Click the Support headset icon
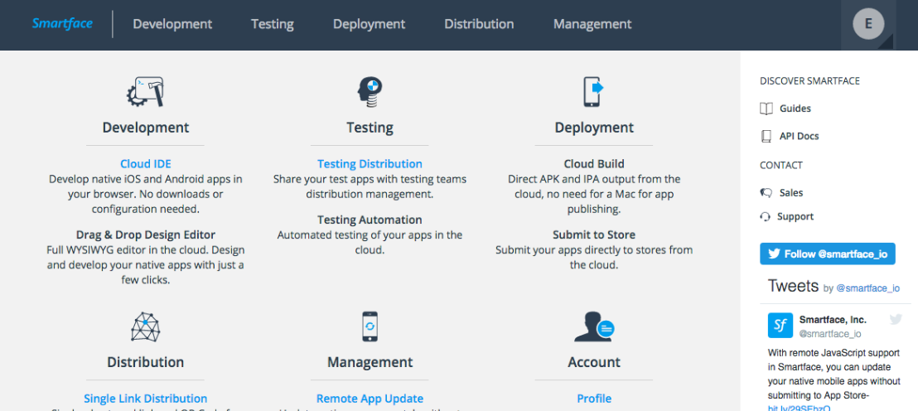The image size is (918, 411). pyautogui.click(x=766, y=216)
